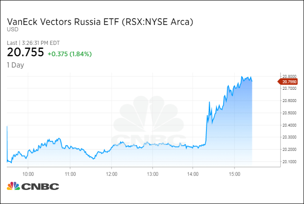
Task: Click the 20.1000 price axis label
Action: coord(289,161)
